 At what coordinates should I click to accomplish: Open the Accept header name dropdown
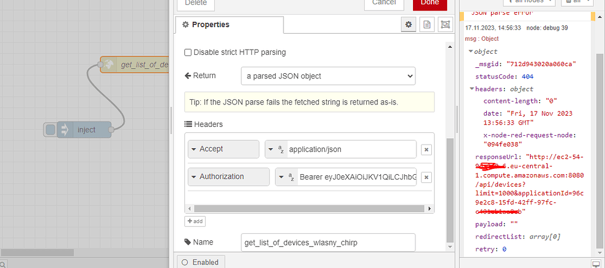tap(223, 149)
